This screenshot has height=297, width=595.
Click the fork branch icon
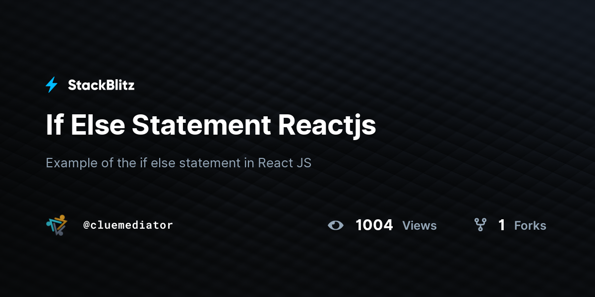480,225
